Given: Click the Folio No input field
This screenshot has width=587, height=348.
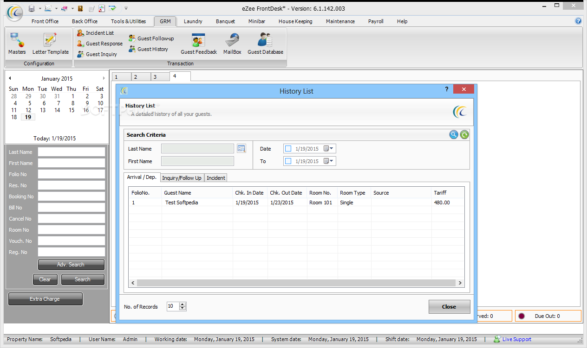Looking at the screenshot, I should (x=72, y=174).
